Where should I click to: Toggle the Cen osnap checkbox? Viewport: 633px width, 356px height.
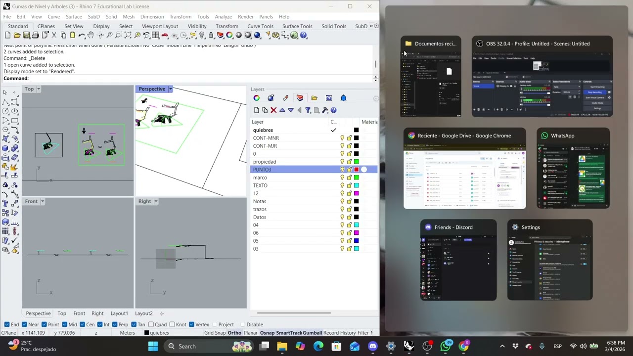coord(82,324)
